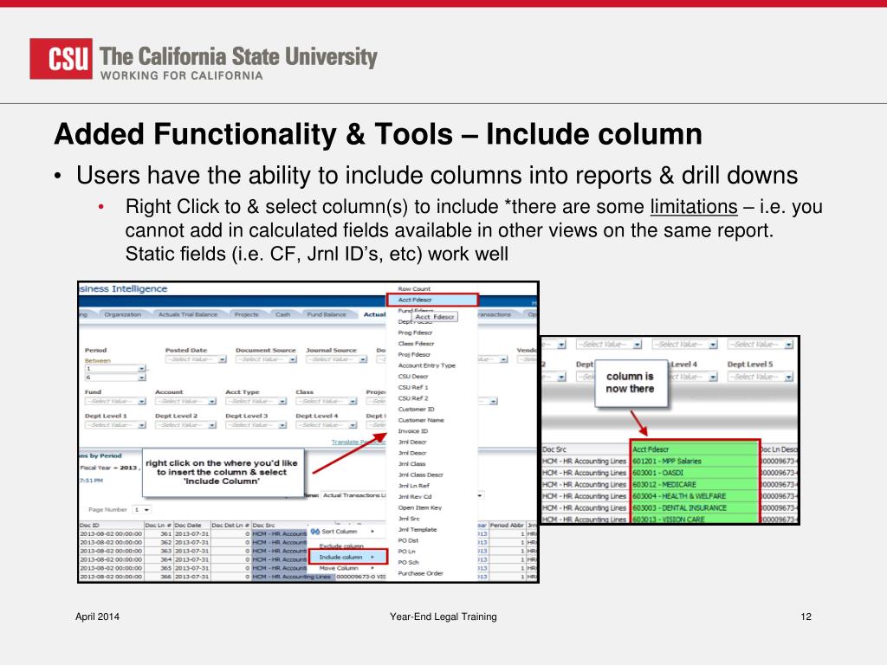The height and width of the screenshot is (665, 887).
Task: Select the 603013 - VISION CARE cell
Action: click(x=695, y=520)
